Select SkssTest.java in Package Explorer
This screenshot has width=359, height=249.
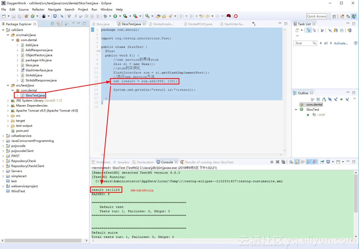[35, 95]
